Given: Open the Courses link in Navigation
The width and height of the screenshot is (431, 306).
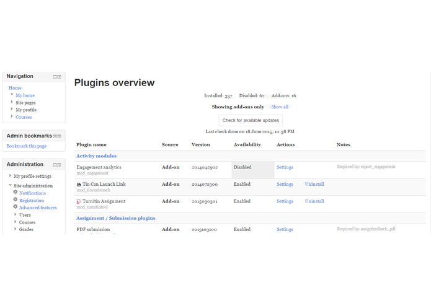Looking at the screenshot, I should [x=24, y=117].
